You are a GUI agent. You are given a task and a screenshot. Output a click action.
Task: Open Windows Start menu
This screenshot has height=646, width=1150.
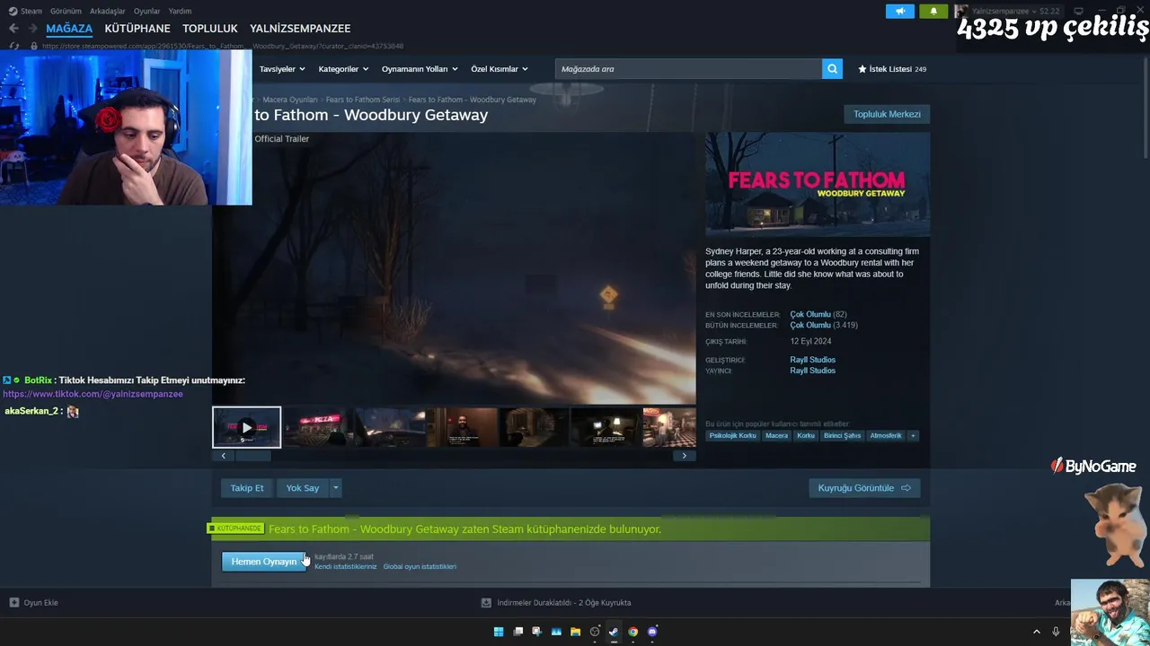click(499, 632)
